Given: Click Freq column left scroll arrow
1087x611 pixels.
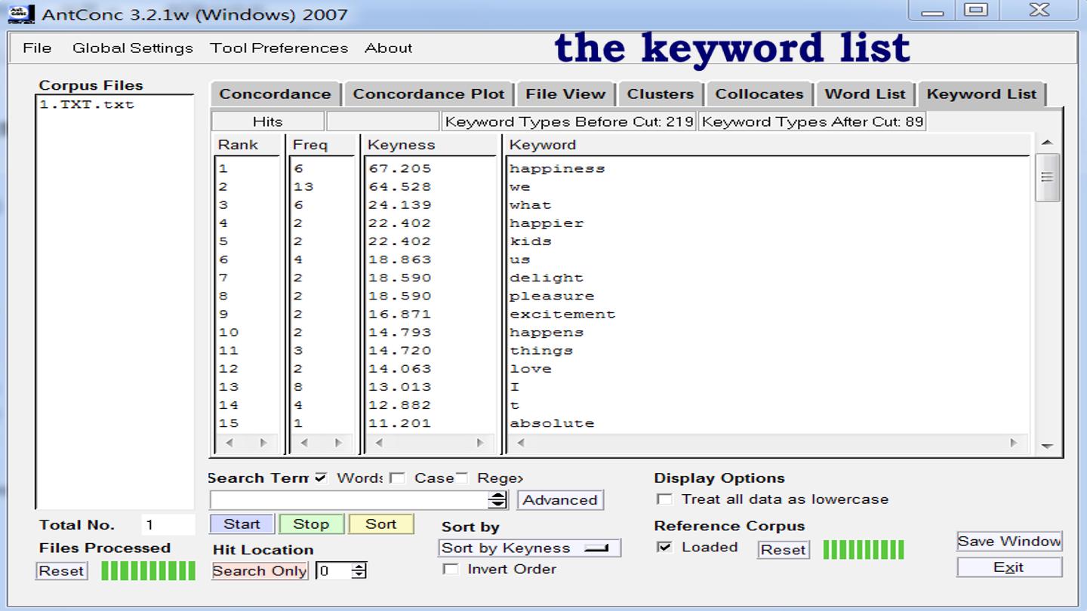Looking at the screenshot, I should [304, 444].
